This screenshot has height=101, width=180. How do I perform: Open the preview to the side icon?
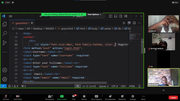point(129,23)
